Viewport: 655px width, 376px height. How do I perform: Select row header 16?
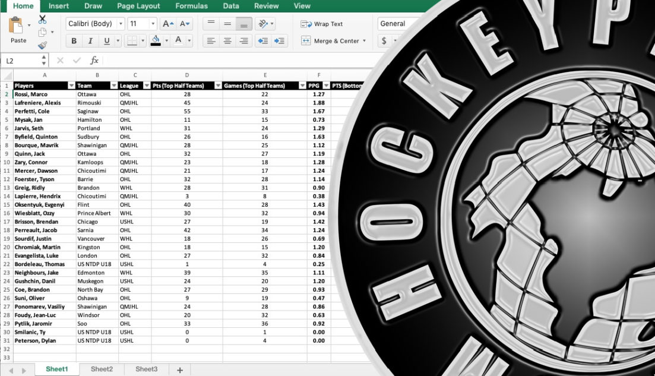(x=7, y=213)
